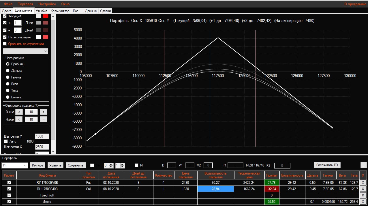This screenshot has width=368, height=206.
Task: Decrease the Ниже percentage with left arrow
Action: click(x=19, y=119)
